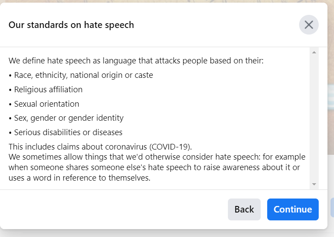Click the "We define hate speech as" sentence
The image size is (334, 237).
(136, 61)
